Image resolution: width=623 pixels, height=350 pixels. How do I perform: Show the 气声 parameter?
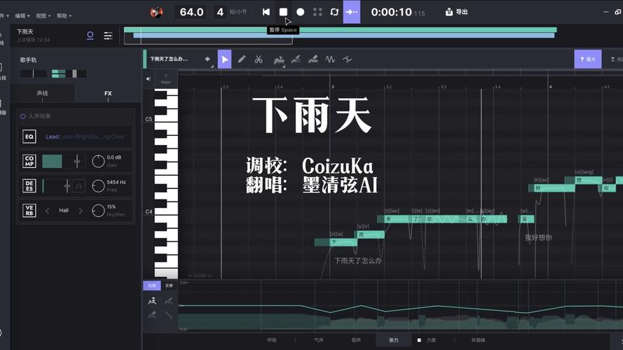click(319, 340)
